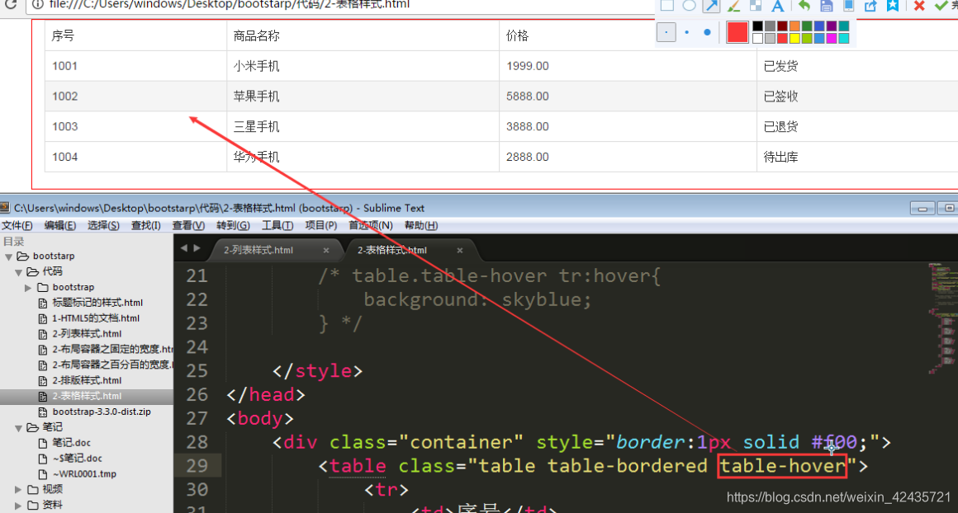
Task: Select the ellipse drawing tool
Action: tap(689, 6)
